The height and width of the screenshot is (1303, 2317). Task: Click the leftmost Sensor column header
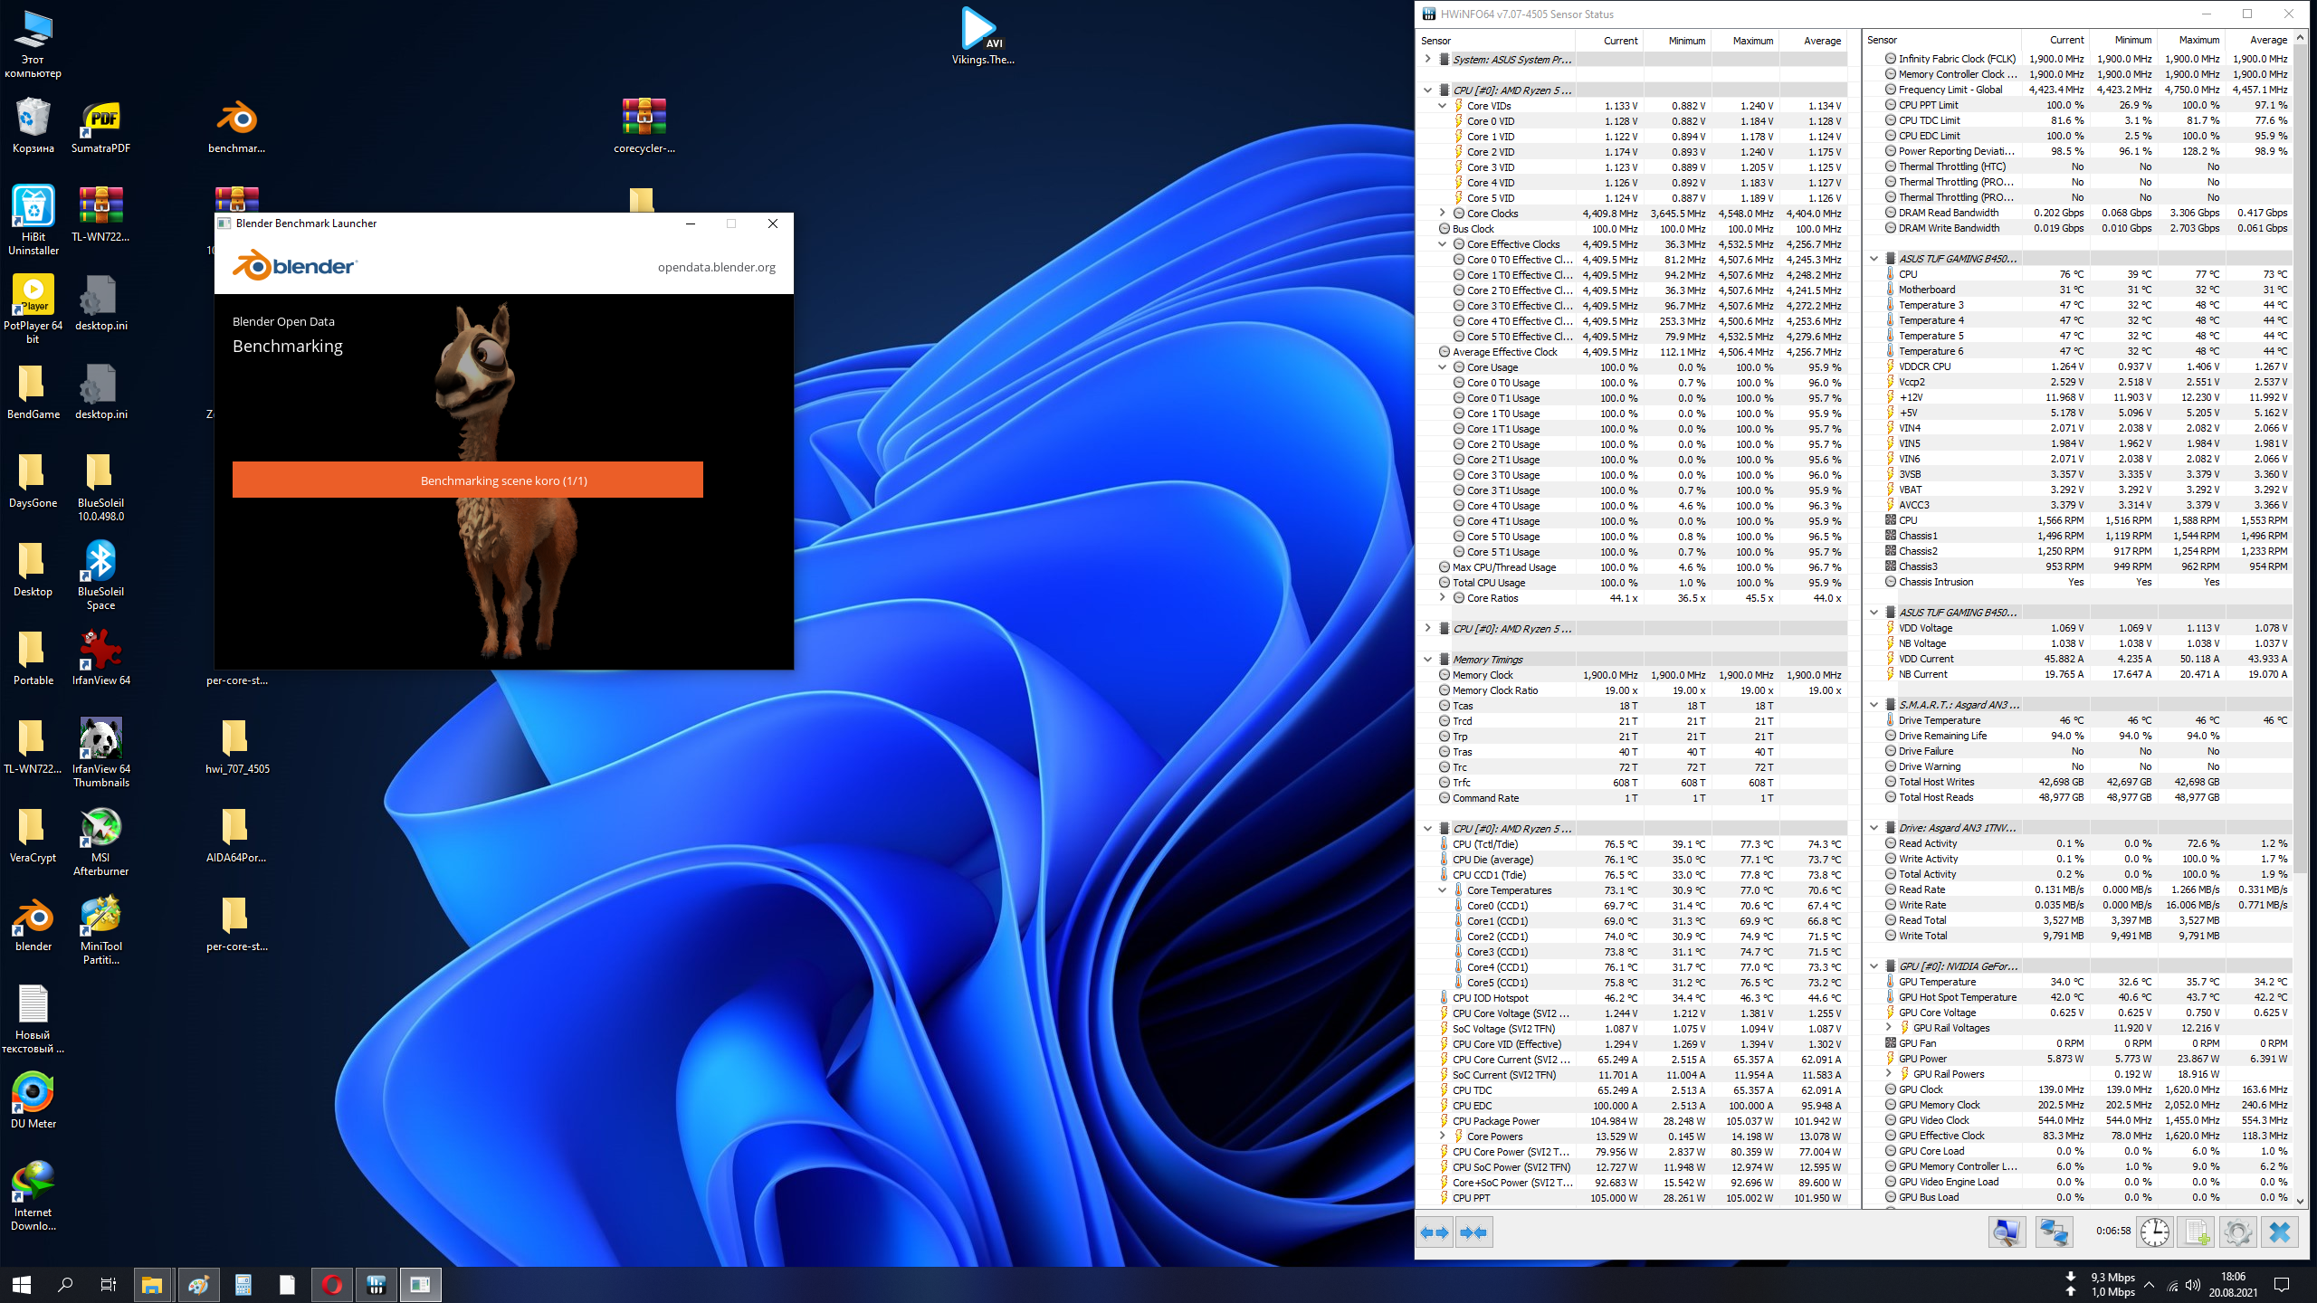coord(1493,41)
